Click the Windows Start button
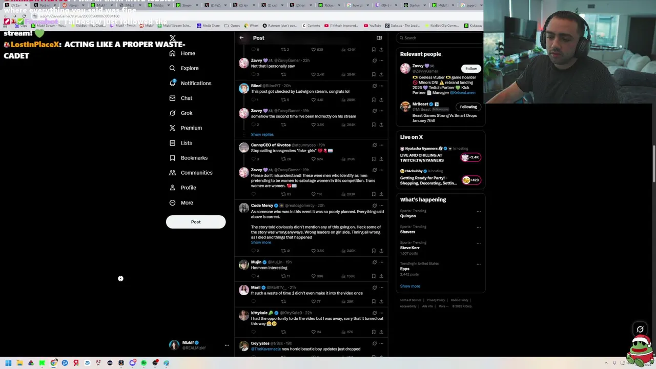Image resolution: width=656 pixels, height=369 pixels. coord(8,363)
